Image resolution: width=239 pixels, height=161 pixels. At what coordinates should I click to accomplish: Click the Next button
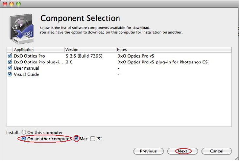pos(183,151)
